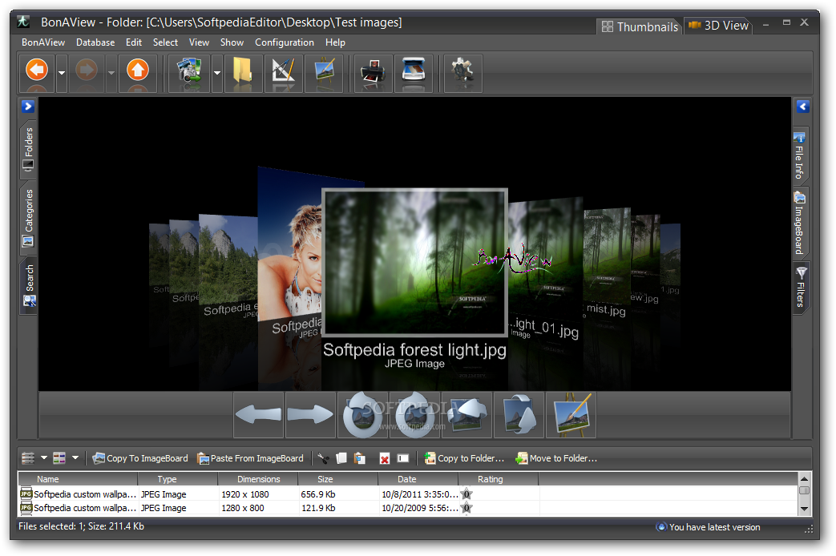Click the BonAView application logo icon in title bar
836x556 pixels.
(x=23, y=22)
